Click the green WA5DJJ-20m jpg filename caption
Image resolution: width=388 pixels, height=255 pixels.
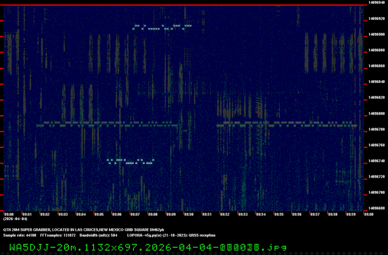[148, 247]
